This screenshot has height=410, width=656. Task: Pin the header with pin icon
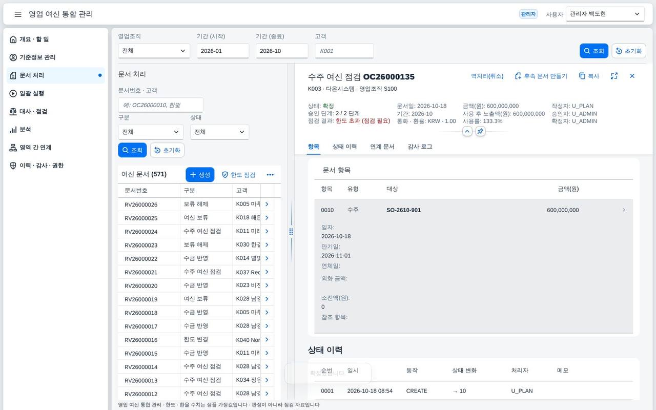(x=480, y=132)
